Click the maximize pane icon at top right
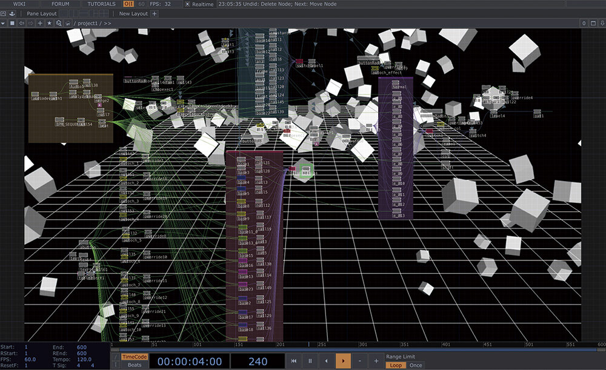Screen dimensions: 606x370 point(593,23)
